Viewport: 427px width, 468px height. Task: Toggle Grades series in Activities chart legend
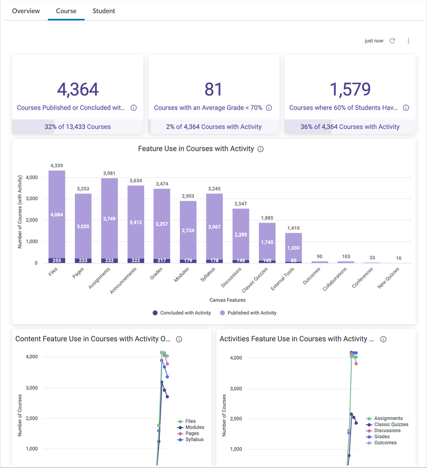tap(378, 436)
